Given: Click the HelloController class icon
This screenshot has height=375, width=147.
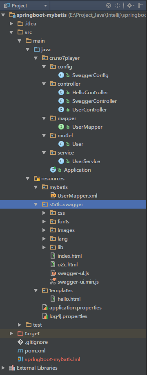Looking at the screenshot, I should click(x=61, y=93).
